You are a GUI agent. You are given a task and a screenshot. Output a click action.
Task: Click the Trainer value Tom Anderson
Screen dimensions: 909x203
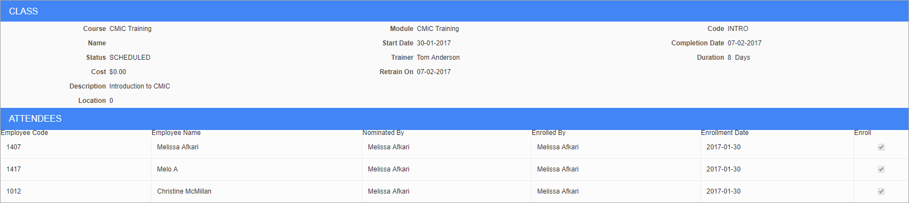438,58
